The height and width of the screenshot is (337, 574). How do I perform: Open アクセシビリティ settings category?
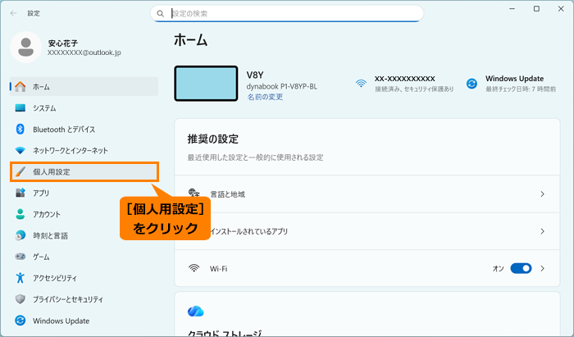pos(84,278)
